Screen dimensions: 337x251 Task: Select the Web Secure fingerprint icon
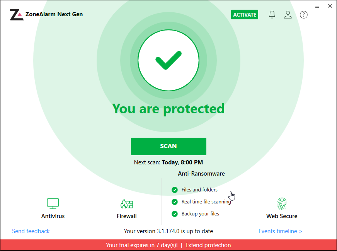pyautogui.click(x=281, y=204)
